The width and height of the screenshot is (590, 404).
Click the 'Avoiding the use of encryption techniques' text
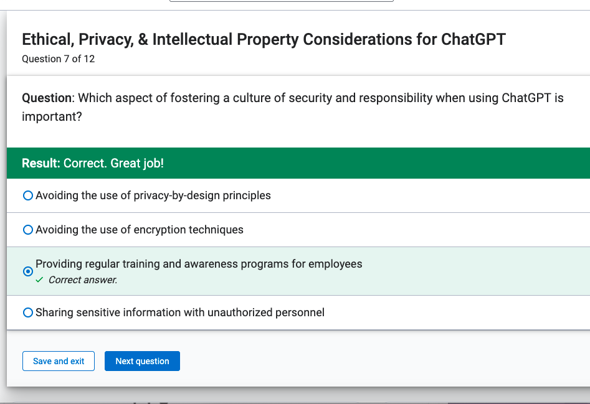140,230
